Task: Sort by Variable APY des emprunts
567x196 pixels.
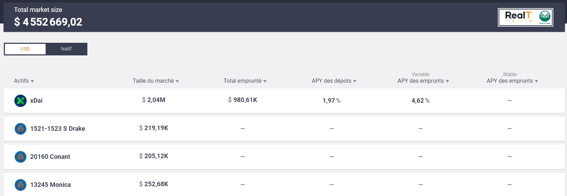Action: click(423, 81)
